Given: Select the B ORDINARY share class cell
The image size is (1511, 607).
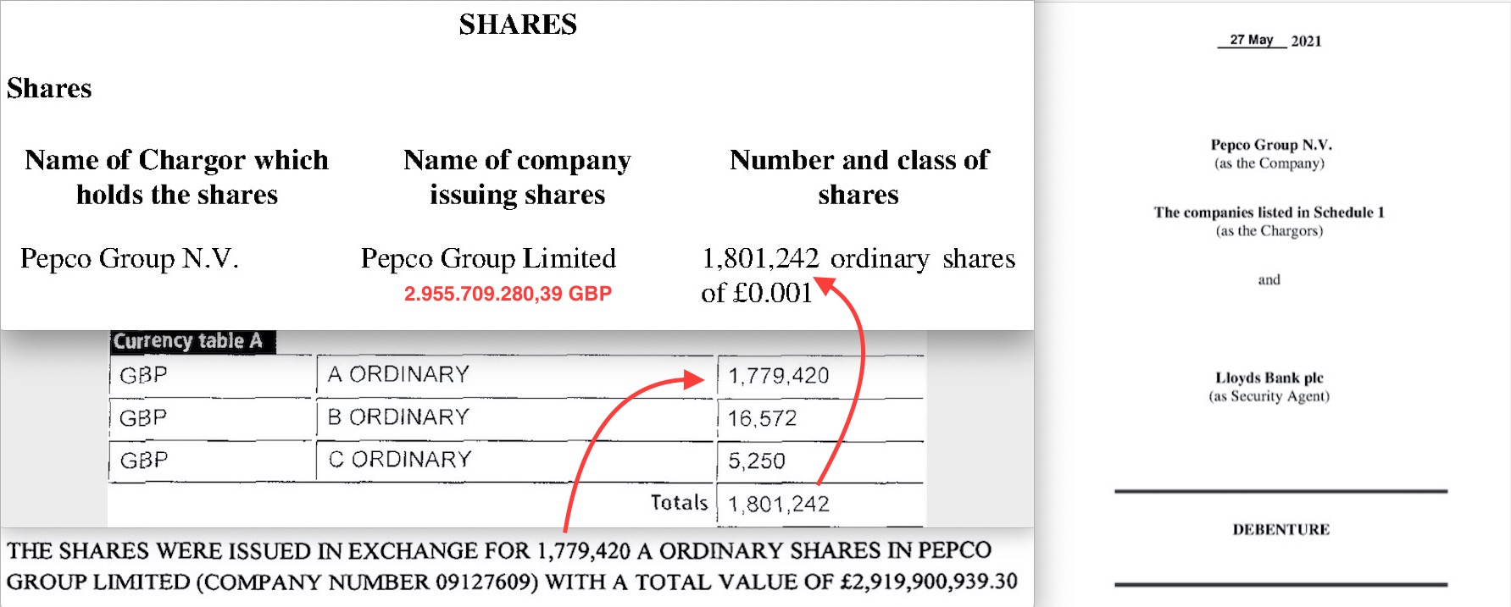Looking at the screenshot, I should pos(398,417).
